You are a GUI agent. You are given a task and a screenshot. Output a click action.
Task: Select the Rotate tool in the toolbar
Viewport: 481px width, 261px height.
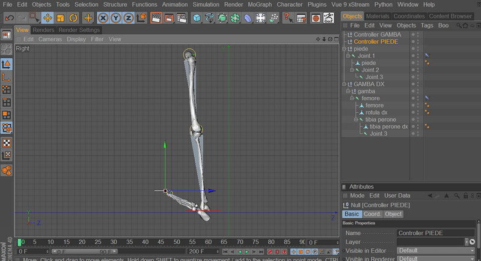(73, 18)
